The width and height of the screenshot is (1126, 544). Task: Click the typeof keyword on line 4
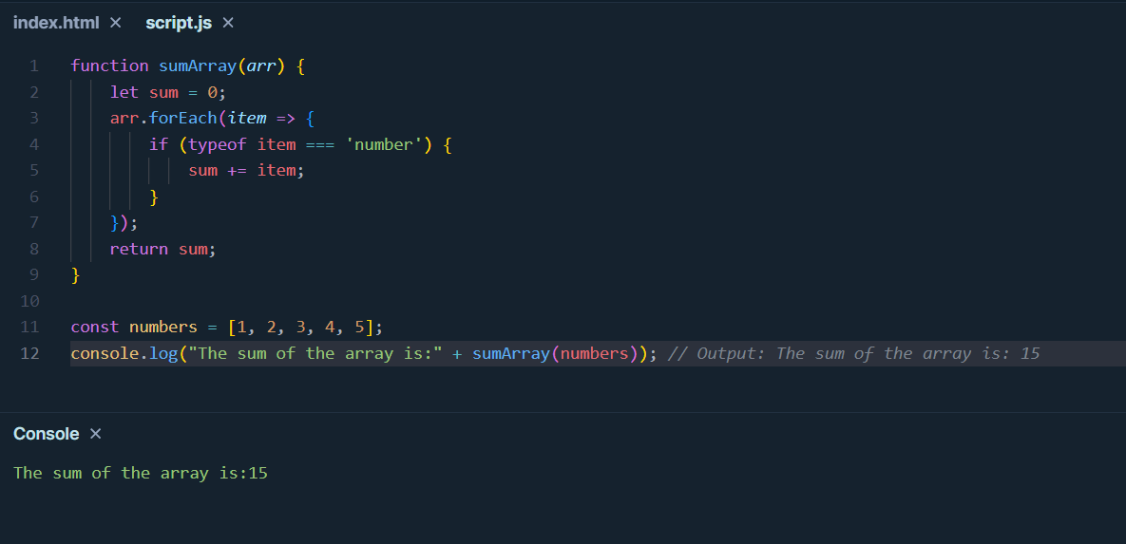coord(217,144)
